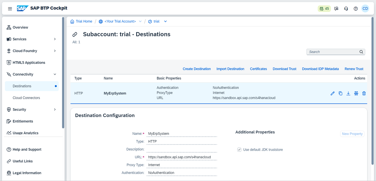Click the Name column header
This screenshot has width=376, height=181.
tap(108, 78)
